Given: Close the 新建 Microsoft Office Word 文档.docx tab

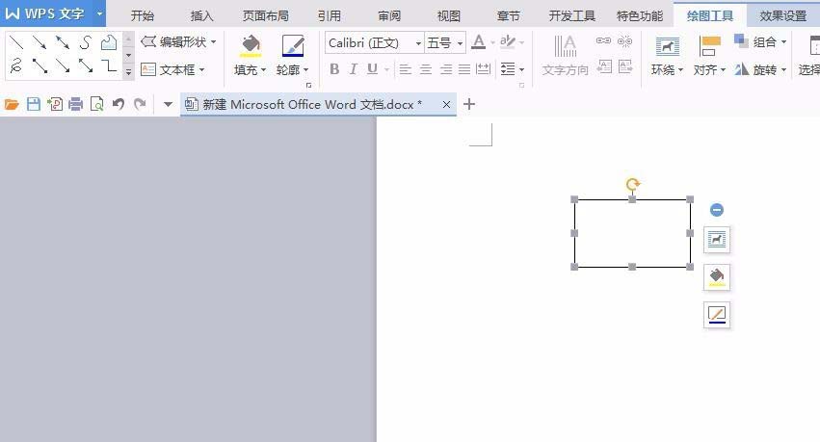Looking at the screenshot, I should tap(446, 105).
